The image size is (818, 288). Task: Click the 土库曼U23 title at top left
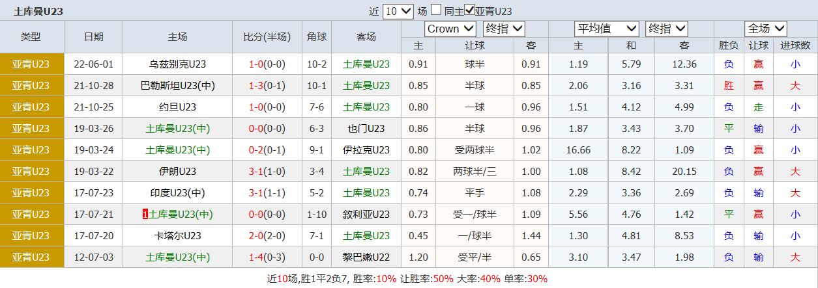click(x=38, y=11)
